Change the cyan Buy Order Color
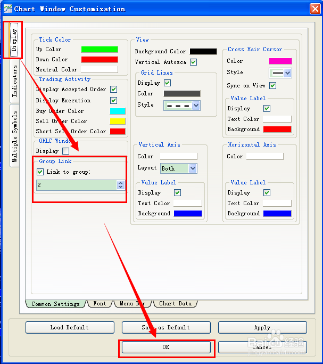The width and height of the screenshot is (323, 364). [118, 111]
